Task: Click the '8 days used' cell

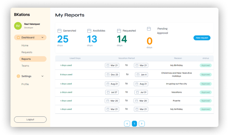Action: point(66,74)
